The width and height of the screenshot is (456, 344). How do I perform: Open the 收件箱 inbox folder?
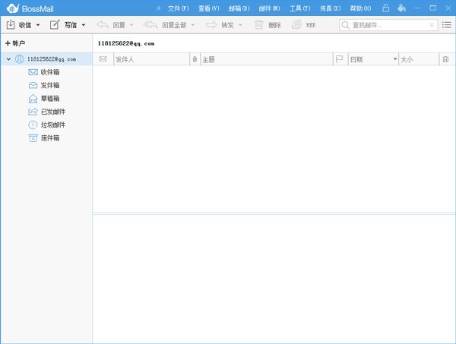[49, 72]
